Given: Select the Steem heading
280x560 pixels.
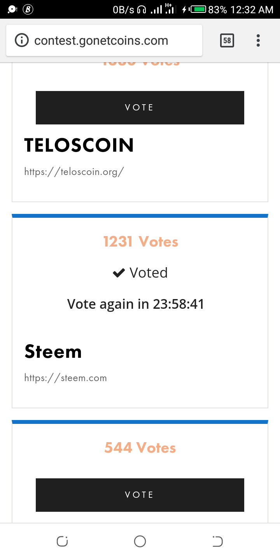Looking at the screenshot, I should click(53, 352).
